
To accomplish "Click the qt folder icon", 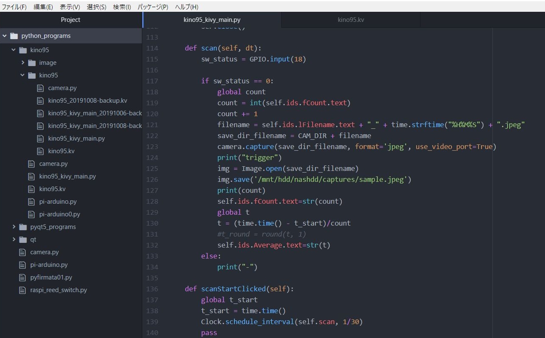I will [x=23, y=240].
